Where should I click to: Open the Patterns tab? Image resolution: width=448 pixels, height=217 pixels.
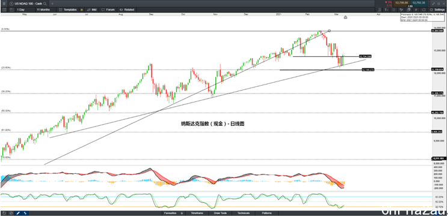[266, 213]
